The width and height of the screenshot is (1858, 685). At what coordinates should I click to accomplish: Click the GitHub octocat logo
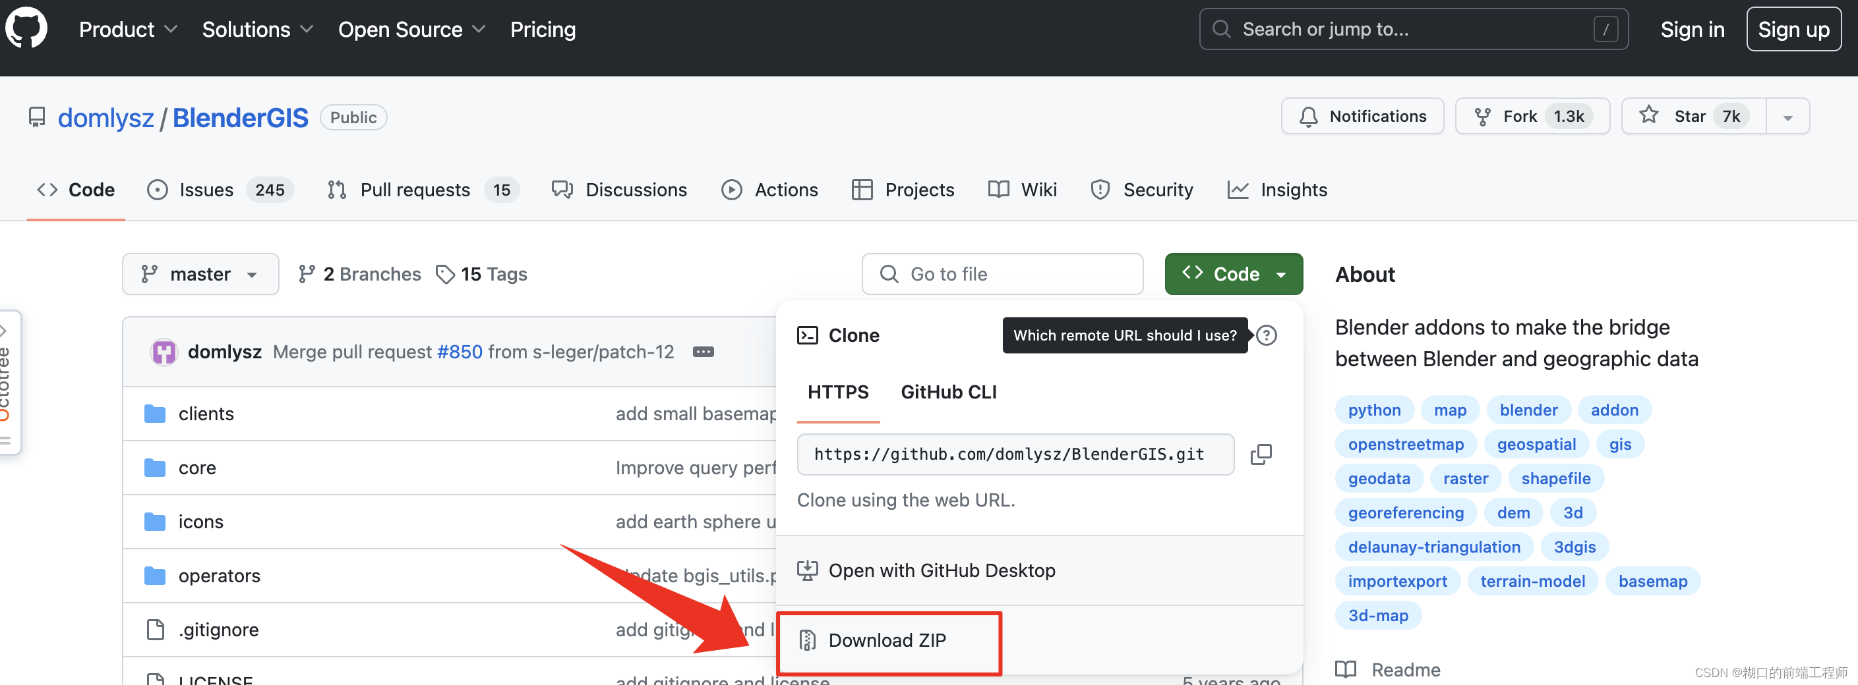click(x=26, y=29)
